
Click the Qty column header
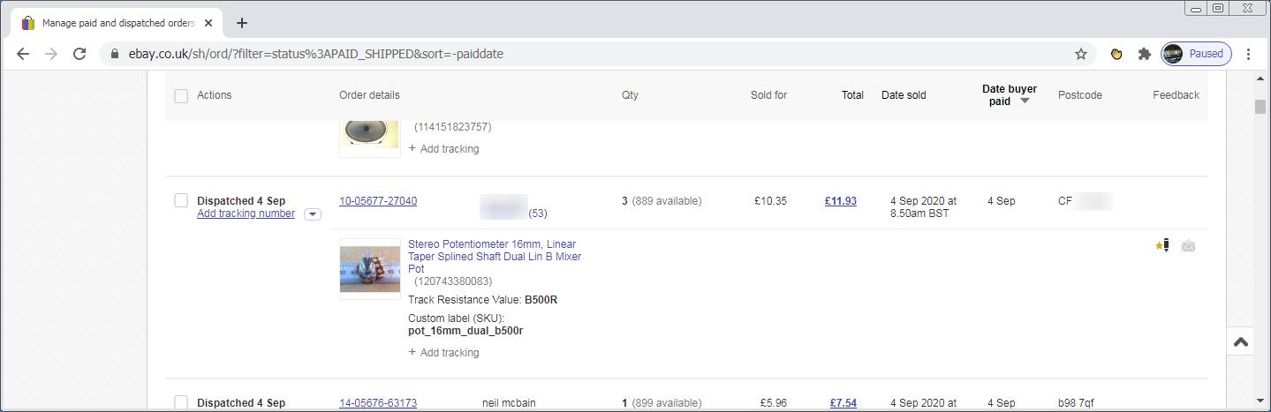point(630,95)
